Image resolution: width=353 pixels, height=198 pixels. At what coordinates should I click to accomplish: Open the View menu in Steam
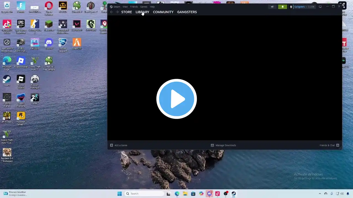(x=125, y=7)
